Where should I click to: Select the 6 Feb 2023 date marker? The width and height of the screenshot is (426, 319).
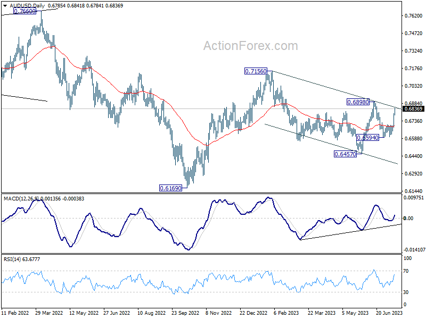[286, 313]
